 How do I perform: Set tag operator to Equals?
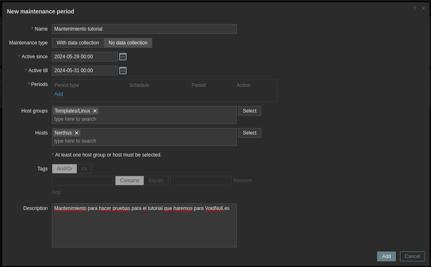(156, 181)
